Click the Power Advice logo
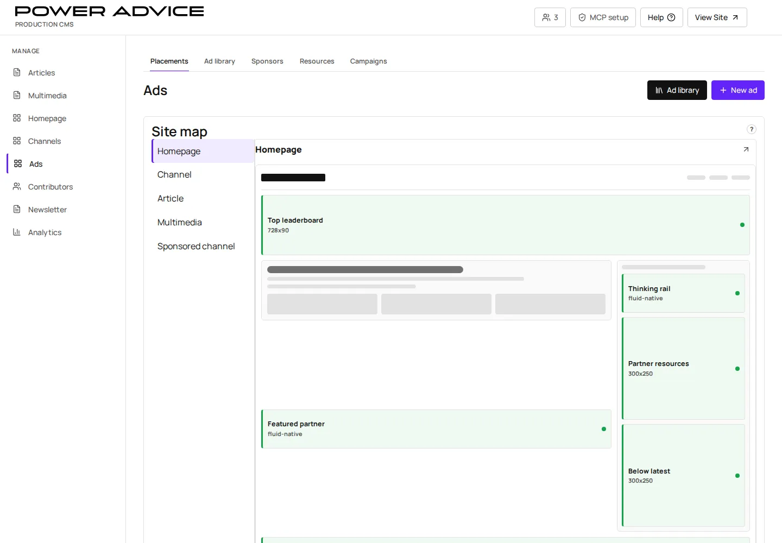 pyautogui.click(x=109, y=11)
